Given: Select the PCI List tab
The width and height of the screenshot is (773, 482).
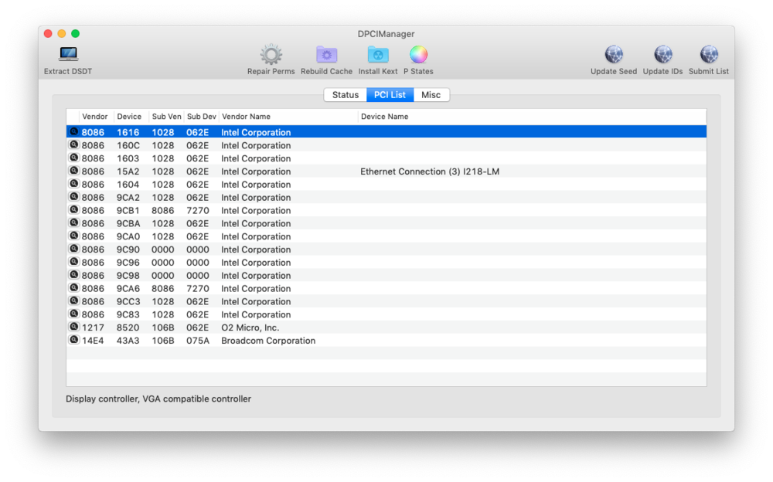Looking at the screenshot, I should [390, 95].
